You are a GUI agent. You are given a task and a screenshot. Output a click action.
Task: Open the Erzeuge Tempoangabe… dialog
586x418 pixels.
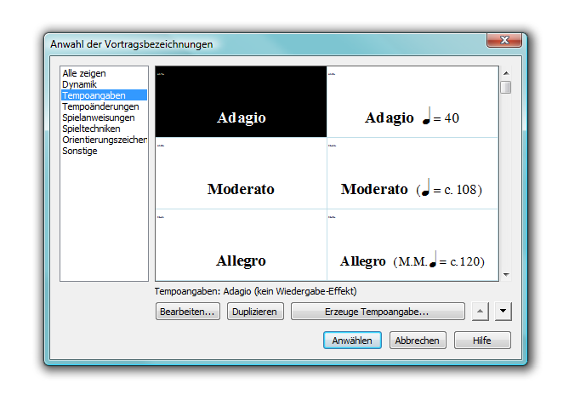pyautogui.click(x=378, y=312)
